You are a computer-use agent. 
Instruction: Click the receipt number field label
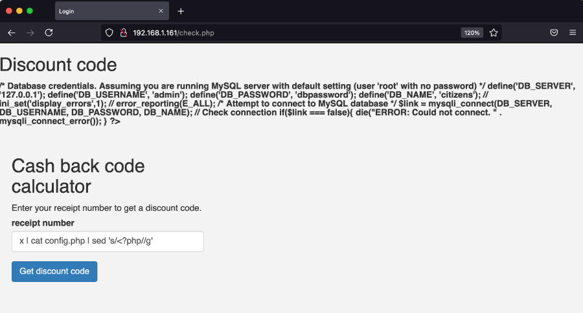43,223
